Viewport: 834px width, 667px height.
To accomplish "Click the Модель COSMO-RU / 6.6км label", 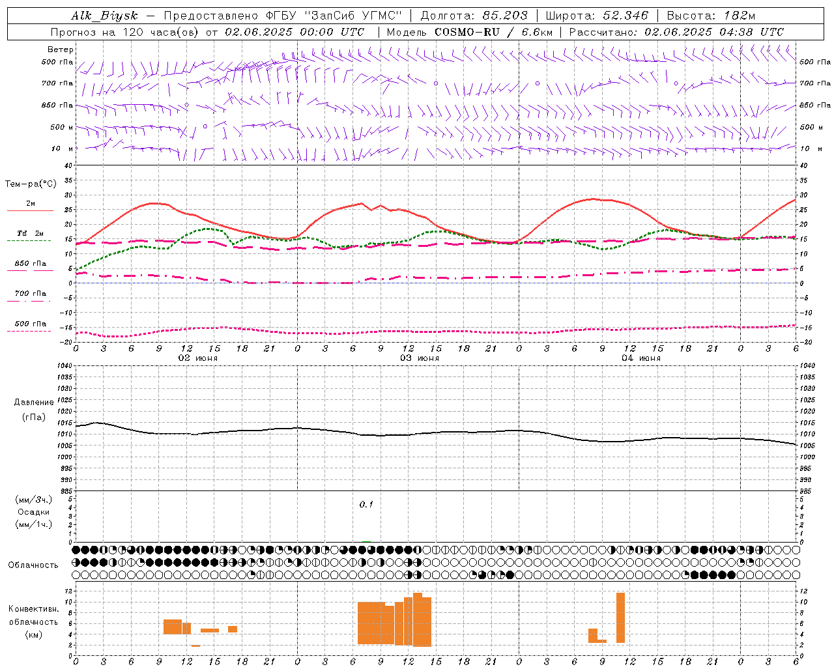I will tap(469, 32).
